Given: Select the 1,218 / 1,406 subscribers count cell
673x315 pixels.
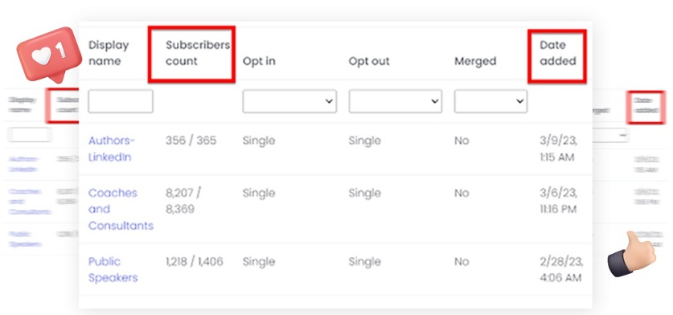Looking at the screenshot, I should pos(195,261).
